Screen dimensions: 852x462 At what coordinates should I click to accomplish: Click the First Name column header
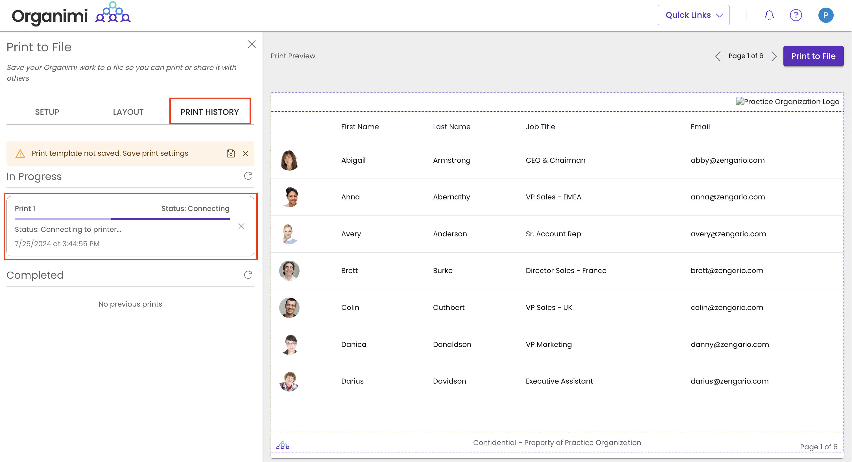point(360,127)
